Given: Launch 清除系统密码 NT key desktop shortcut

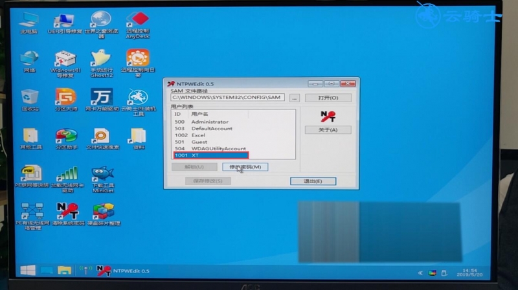Looking at the screenshot, I should tap(68, 214).
